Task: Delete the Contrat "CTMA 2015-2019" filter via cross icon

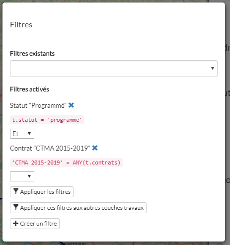Action: [x=95, y=148]
